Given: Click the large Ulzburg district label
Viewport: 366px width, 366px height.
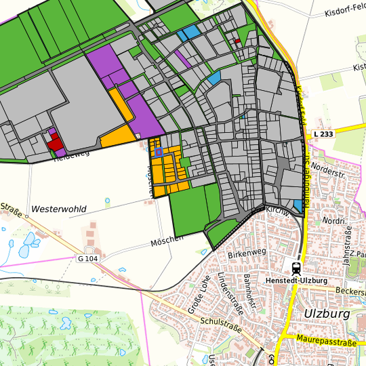Looking at the screenshot, I should (x=327, y=314).
